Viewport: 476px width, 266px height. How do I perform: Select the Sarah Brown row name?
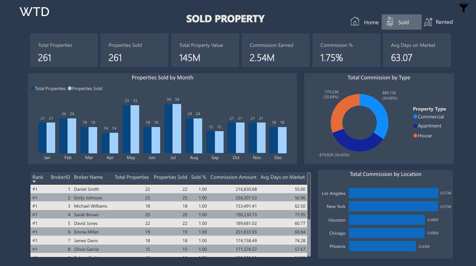[86, 215]
